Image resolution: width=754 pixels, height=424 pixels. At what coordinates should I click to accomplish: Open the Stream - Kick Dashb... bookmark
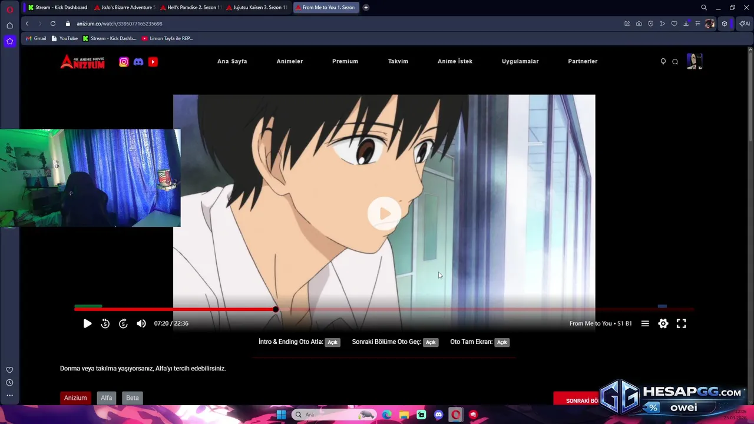click(x=110, y=38)
